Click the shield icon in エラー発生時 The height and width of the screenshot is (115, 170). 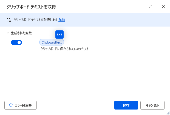[x=11, y=105]
